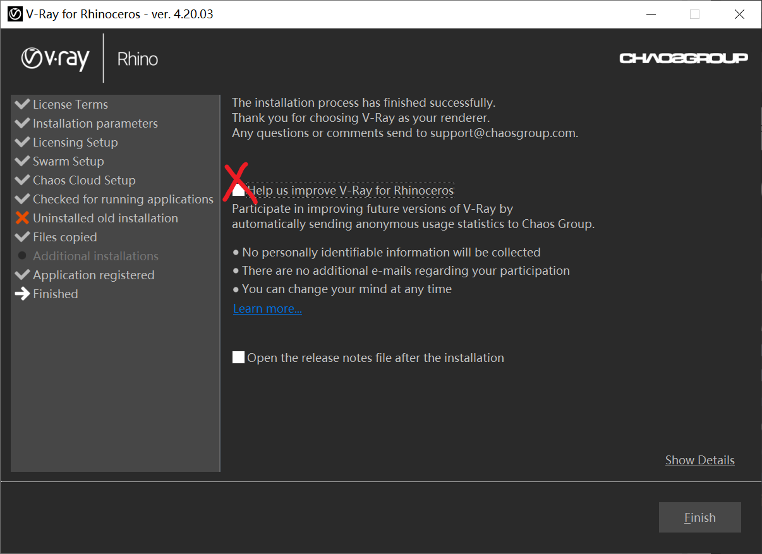Click the arrow icon next to Finished
The height and width of the screenshot is (554, 762).
[22, 294]
